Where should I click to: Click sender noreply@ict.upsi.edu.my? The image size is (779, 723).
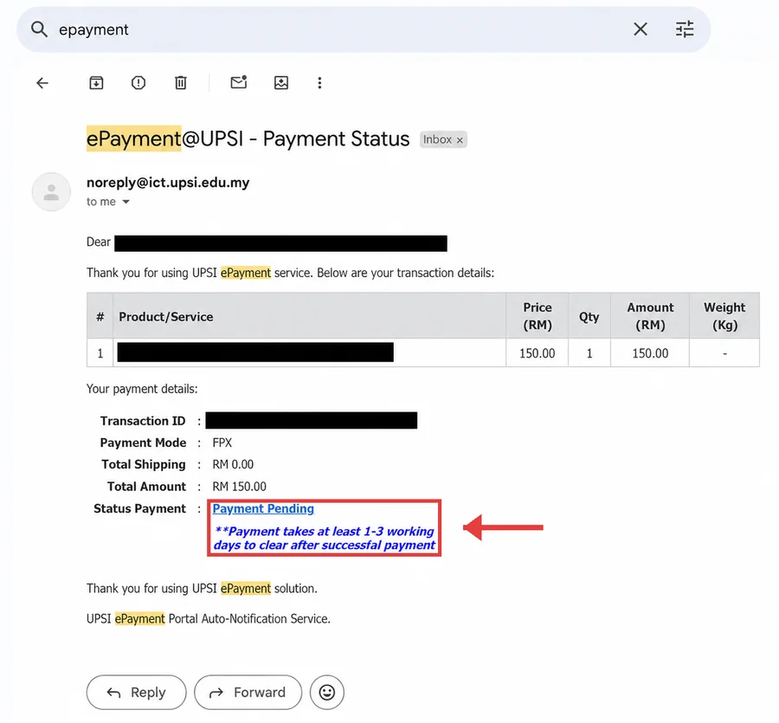point(168,183)
